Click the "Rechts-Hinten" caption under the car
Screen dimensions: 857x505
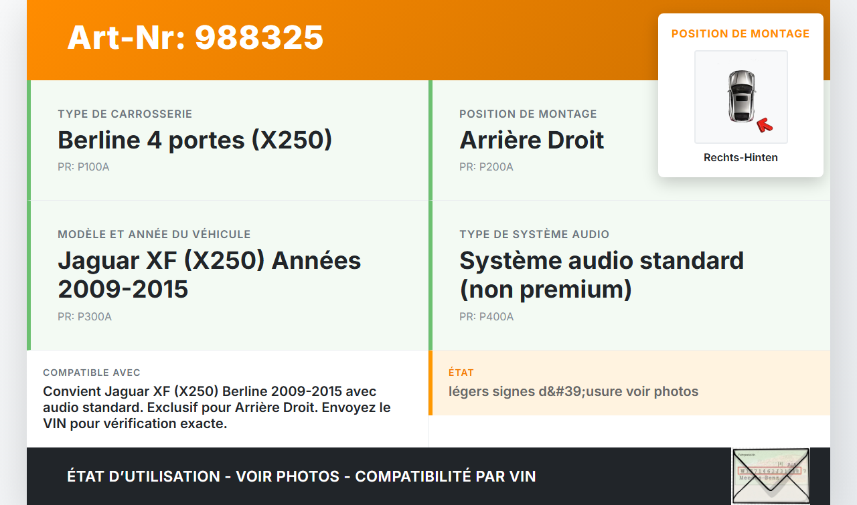741,158
